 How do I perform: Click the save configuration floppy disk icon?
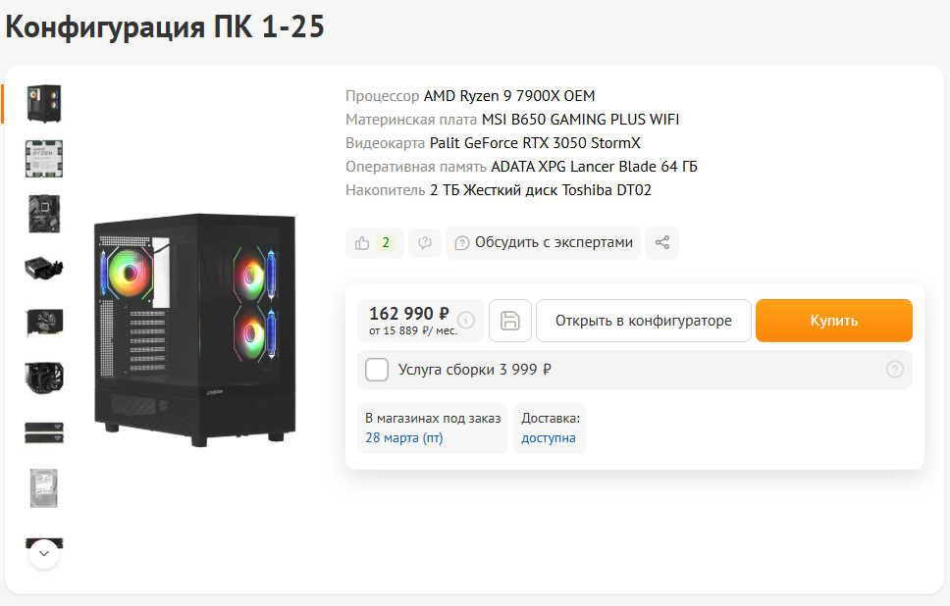510,321
